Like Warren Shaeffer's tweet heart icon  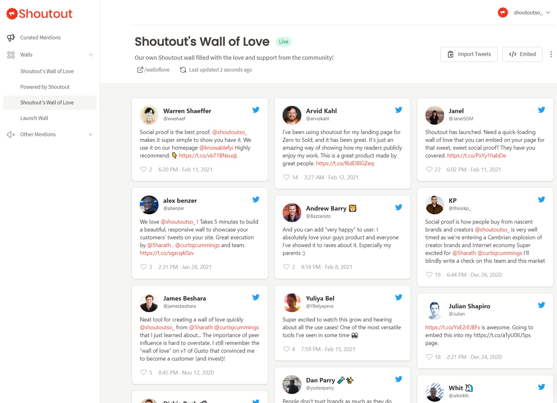tap(143, 170)
